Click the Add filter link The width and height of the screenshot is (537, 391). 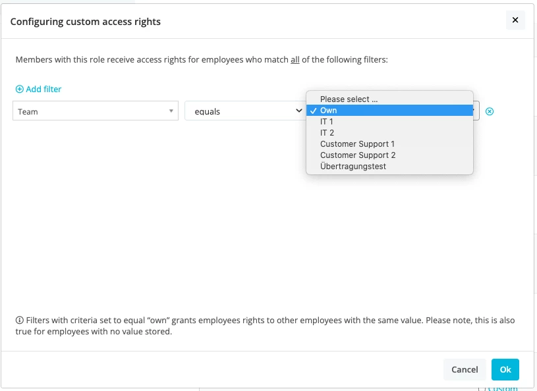[38, 89]
